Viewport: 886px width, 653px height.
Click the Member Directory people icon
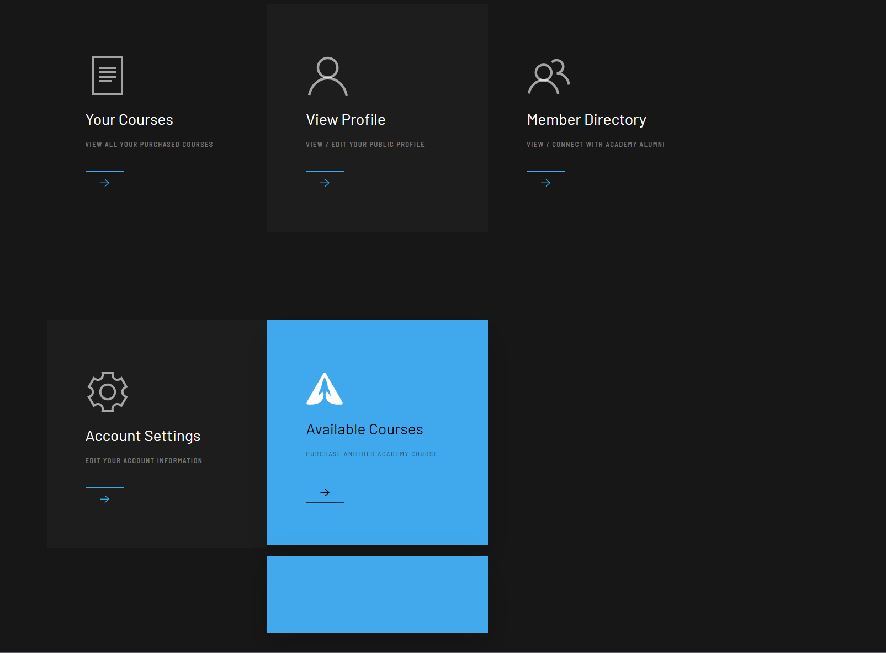point(549,76)
